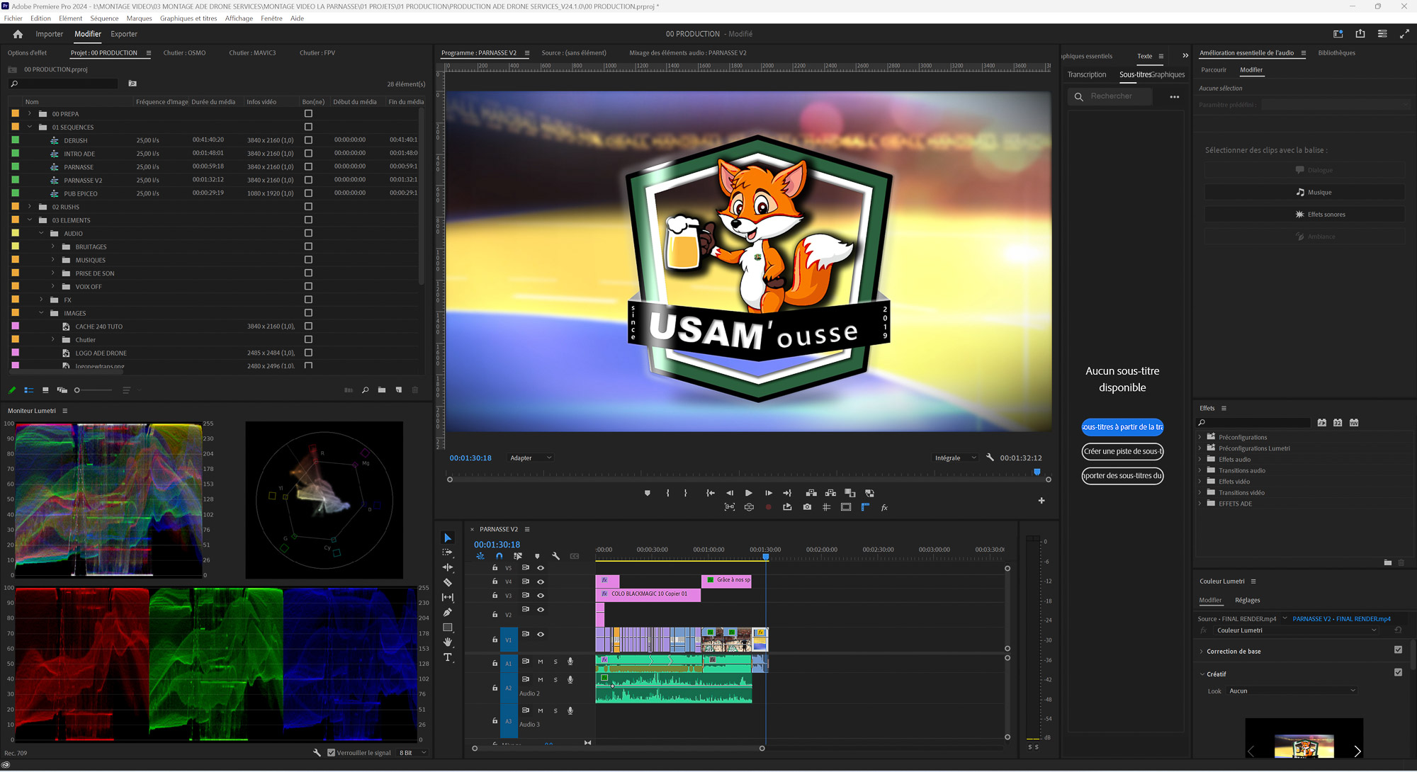Toggle the Correction de base checkbox
Image resolution: width=1417 pixels, height=772 pixels.
[x=1398, y=649]
